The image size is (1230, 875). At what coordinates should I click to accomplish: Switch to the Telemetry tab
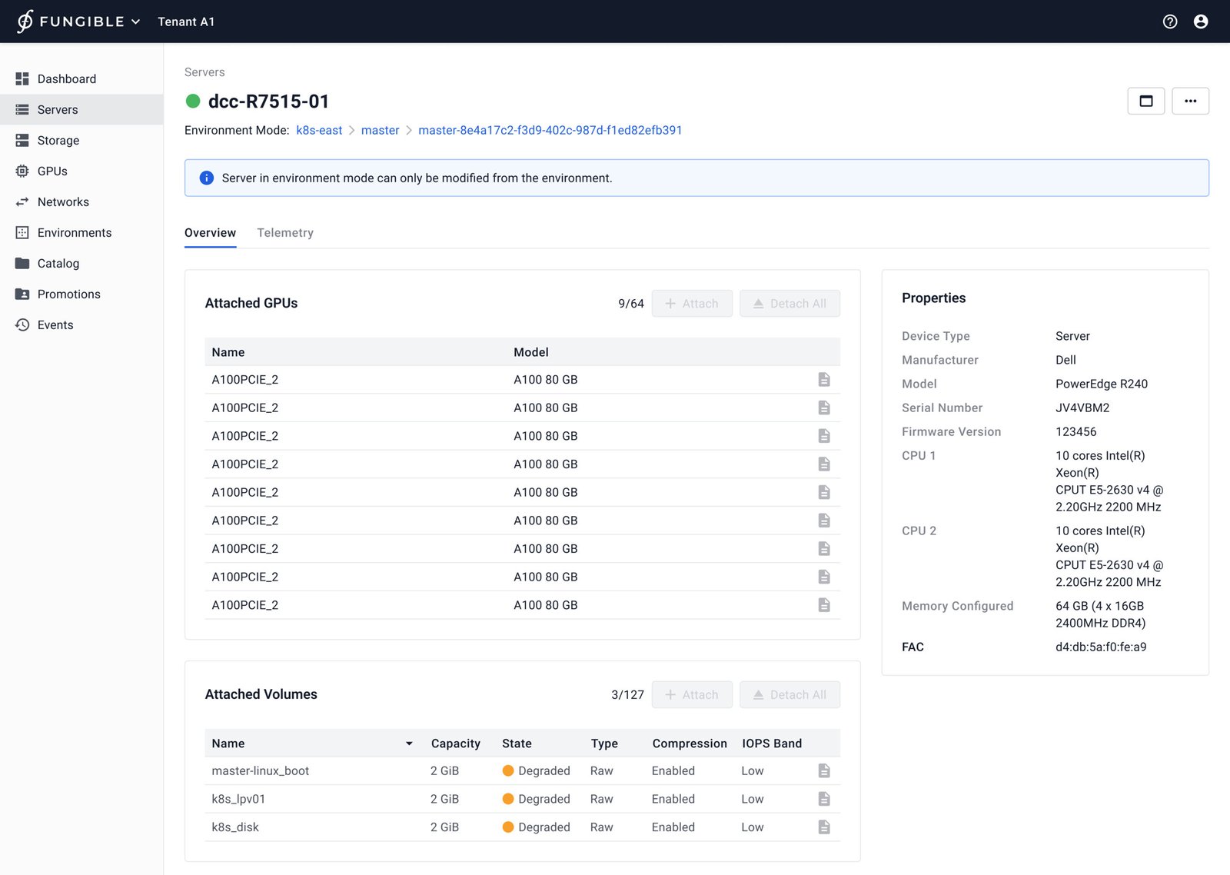284,233
